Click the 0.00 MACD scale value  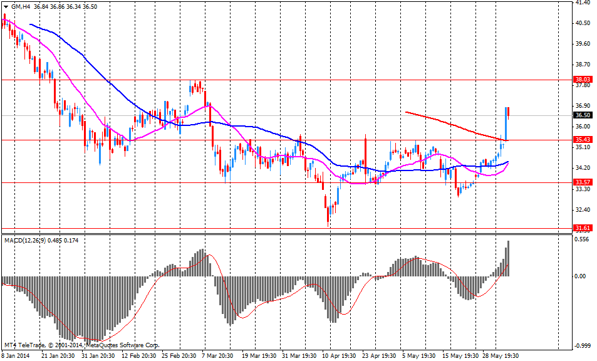581,276
